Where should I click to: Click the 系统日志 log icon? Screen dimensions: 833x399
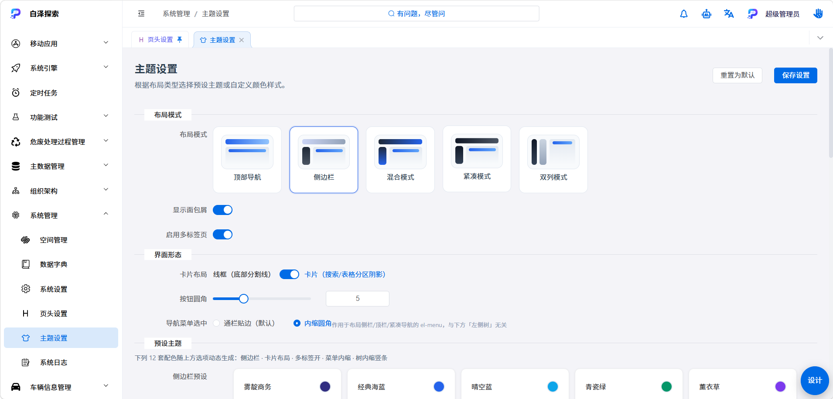tap(26, 362)
